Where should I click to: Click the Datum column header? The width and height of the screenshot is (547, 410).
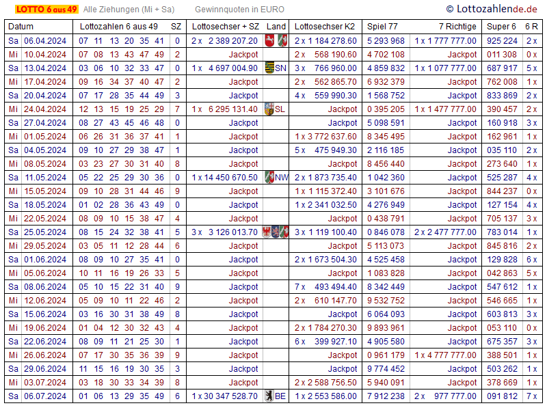pos(21,27)
